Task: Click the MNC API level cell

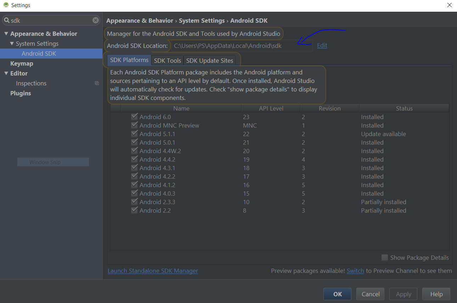Action: tap(250, 125)
